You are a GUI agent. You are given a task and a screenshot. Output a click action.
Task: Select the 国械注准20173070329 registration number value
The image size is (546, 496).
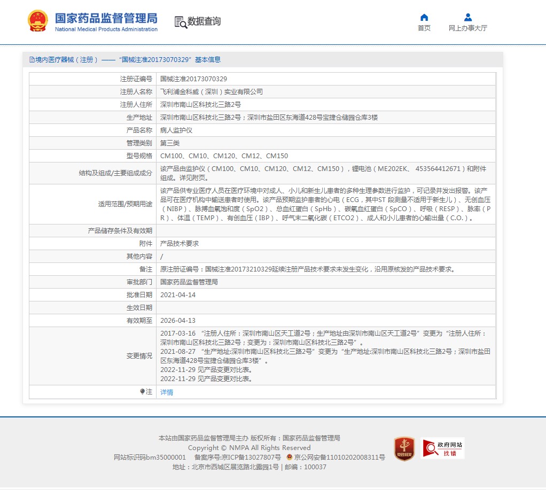[193, 79]
